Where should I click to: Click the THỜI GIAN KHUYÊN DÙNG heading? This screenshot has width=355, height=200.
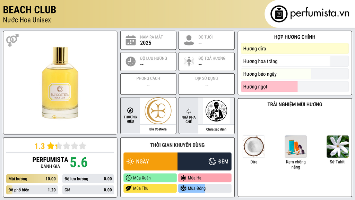(177, 145)
